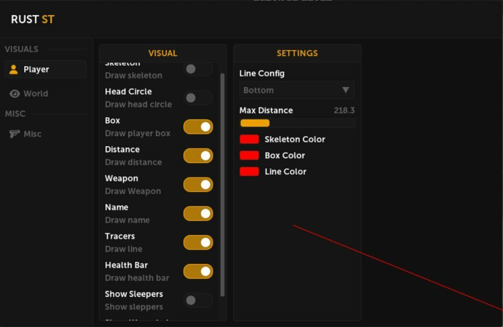The image size is (503, 327).
Task: Click the Name label
Action: tap(117, 207)
